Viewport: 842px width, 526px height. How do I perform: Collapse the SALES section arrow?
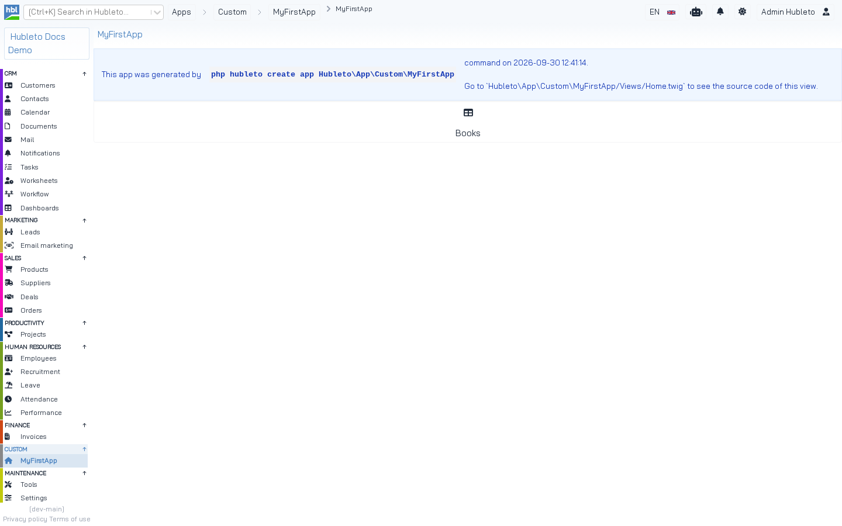(84, 258)
